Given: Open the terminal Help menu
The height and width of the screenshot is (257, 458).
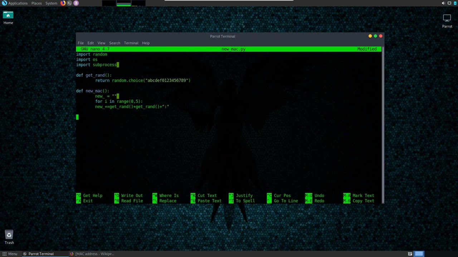Looking at the screenshot, I should [146, 43].
